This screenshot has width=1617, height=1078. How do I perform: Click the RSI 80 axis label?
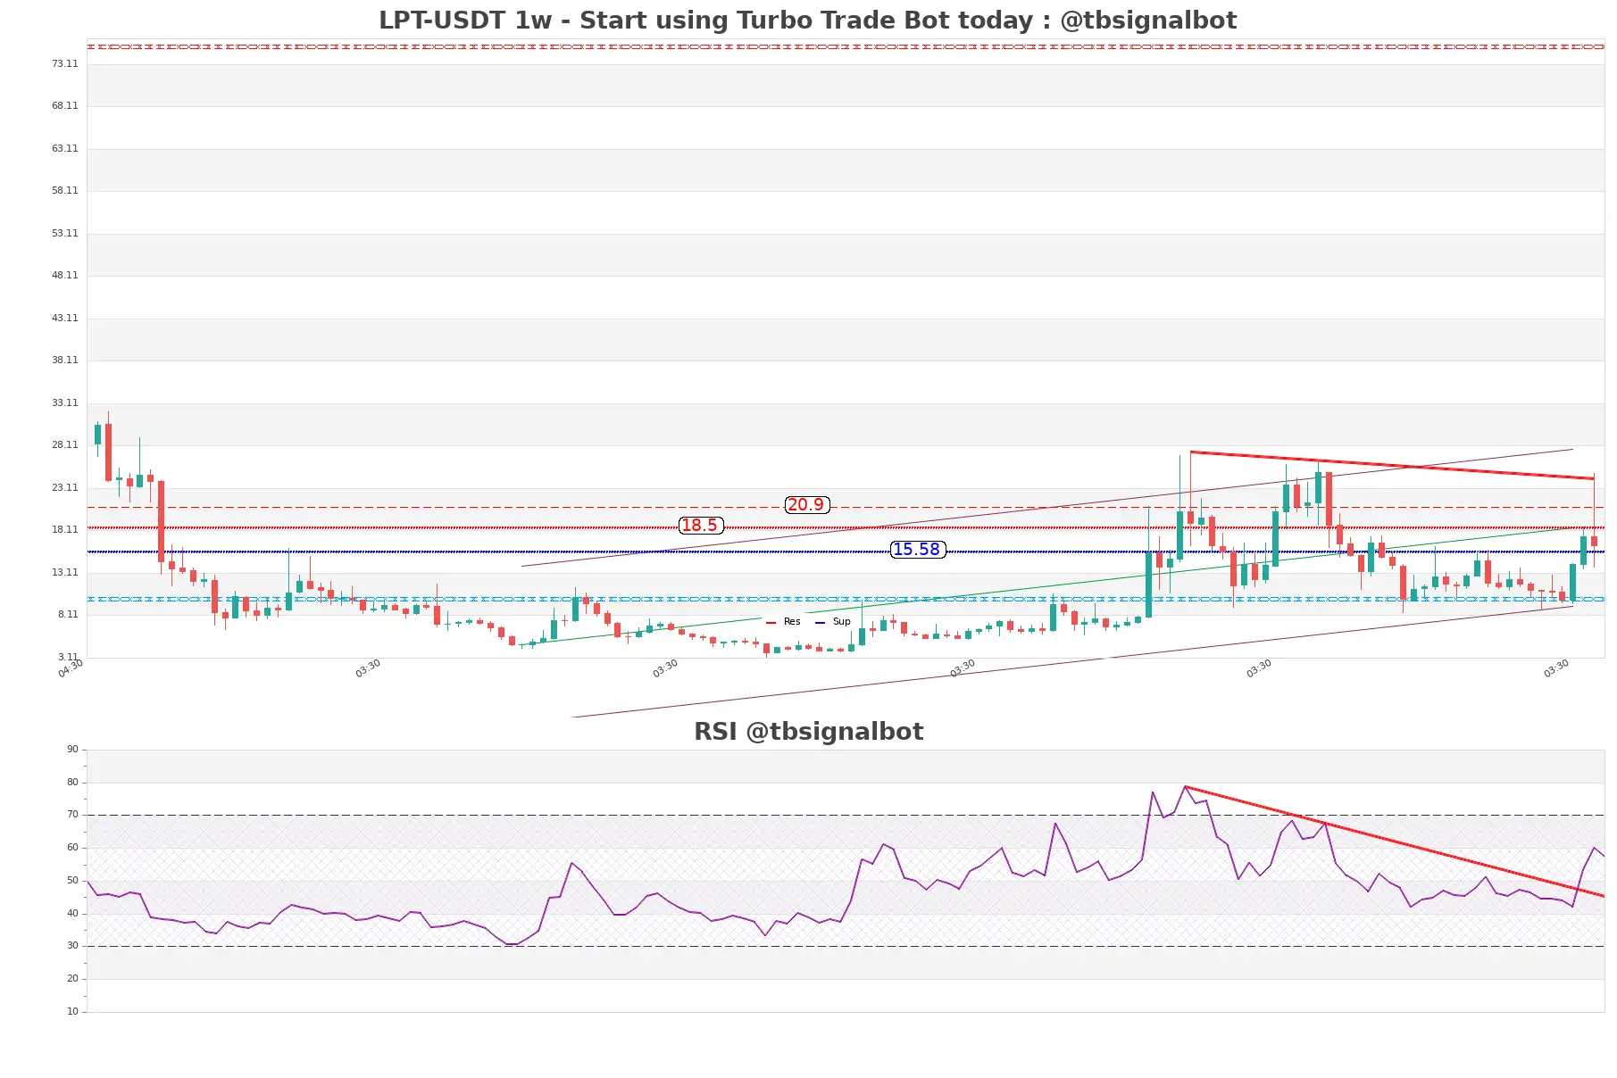pos(72,783)
